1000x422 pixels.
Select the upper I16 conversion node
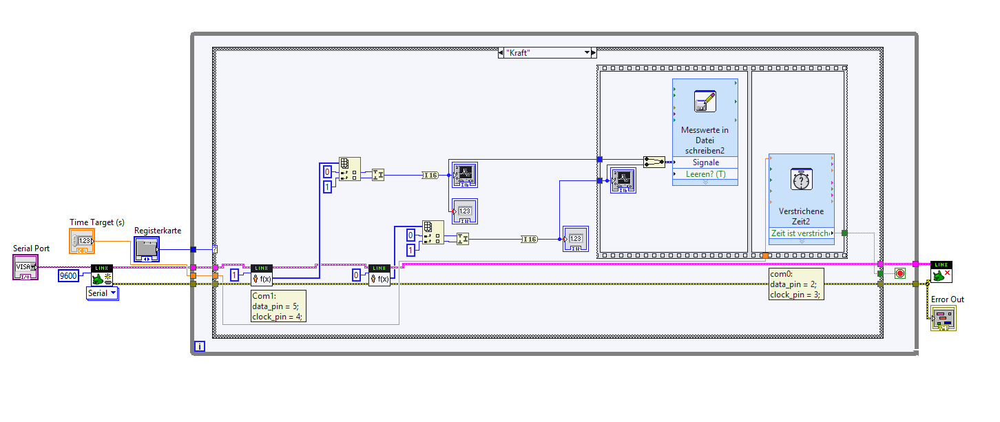click(430, 176)
